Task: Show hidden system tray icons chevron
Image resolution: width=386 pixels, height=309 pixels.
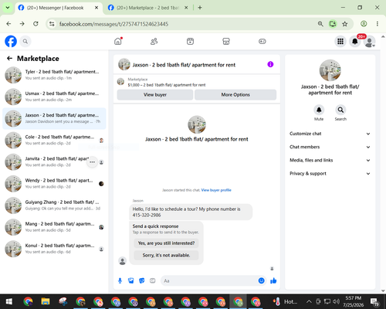Action: point(309,301)
